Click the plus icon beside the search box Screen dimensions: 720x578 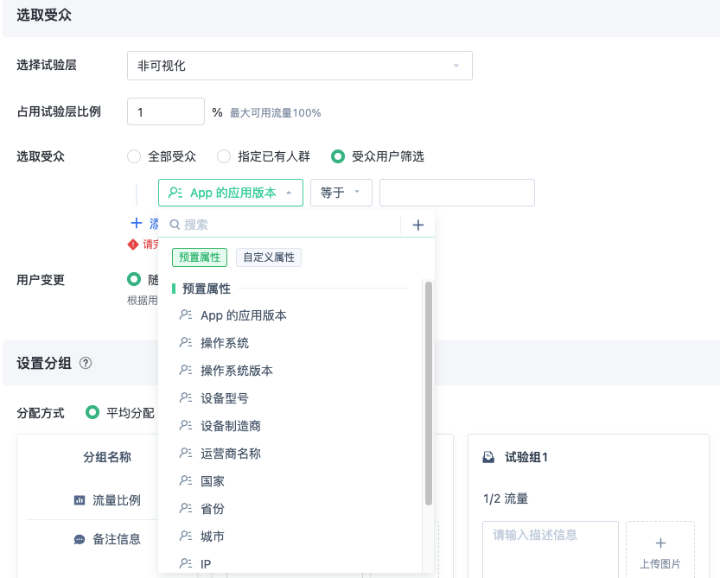click(417, 225)
